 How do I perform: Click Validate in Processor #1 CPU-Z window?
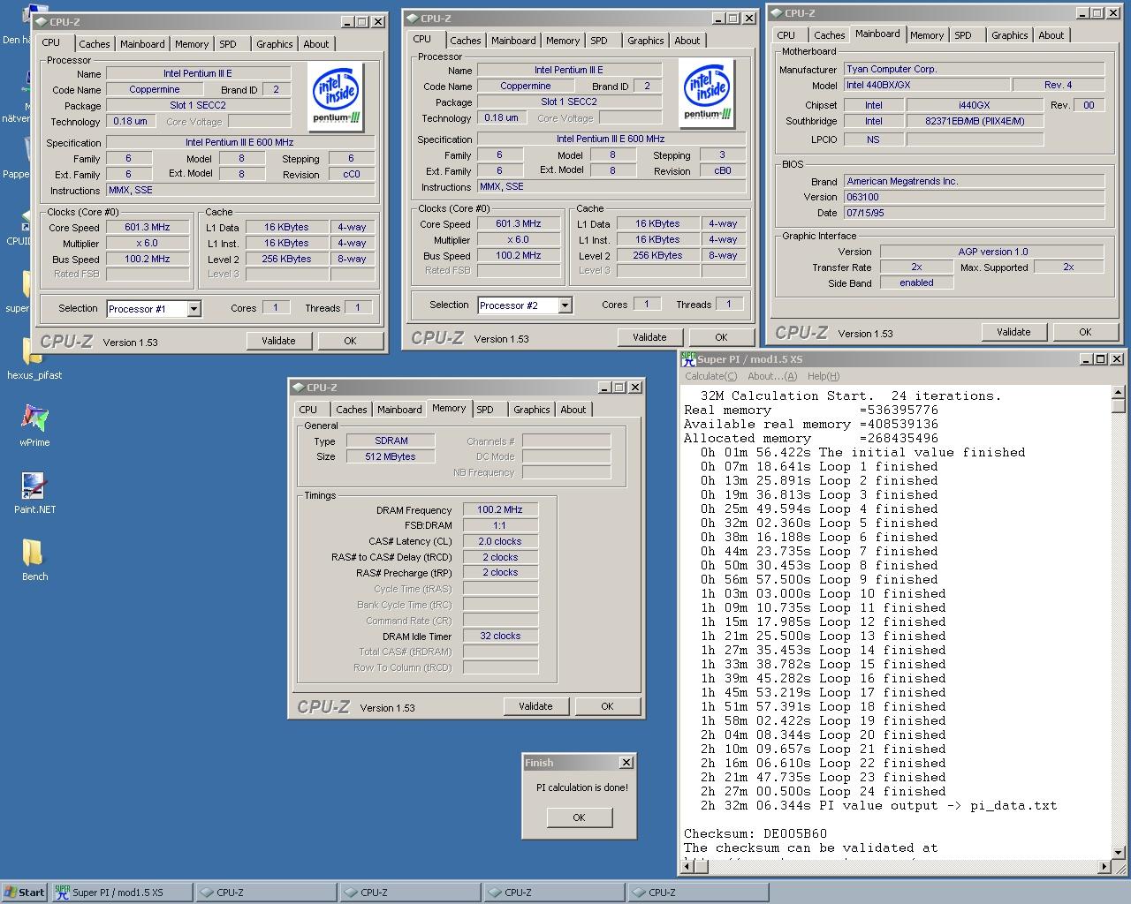(278, 341)
